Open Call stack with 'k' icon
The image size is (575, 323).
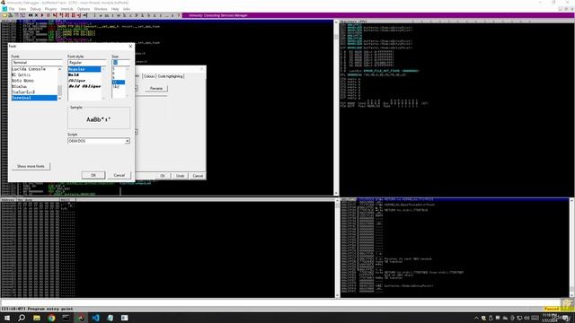click(x=143, y=15)
